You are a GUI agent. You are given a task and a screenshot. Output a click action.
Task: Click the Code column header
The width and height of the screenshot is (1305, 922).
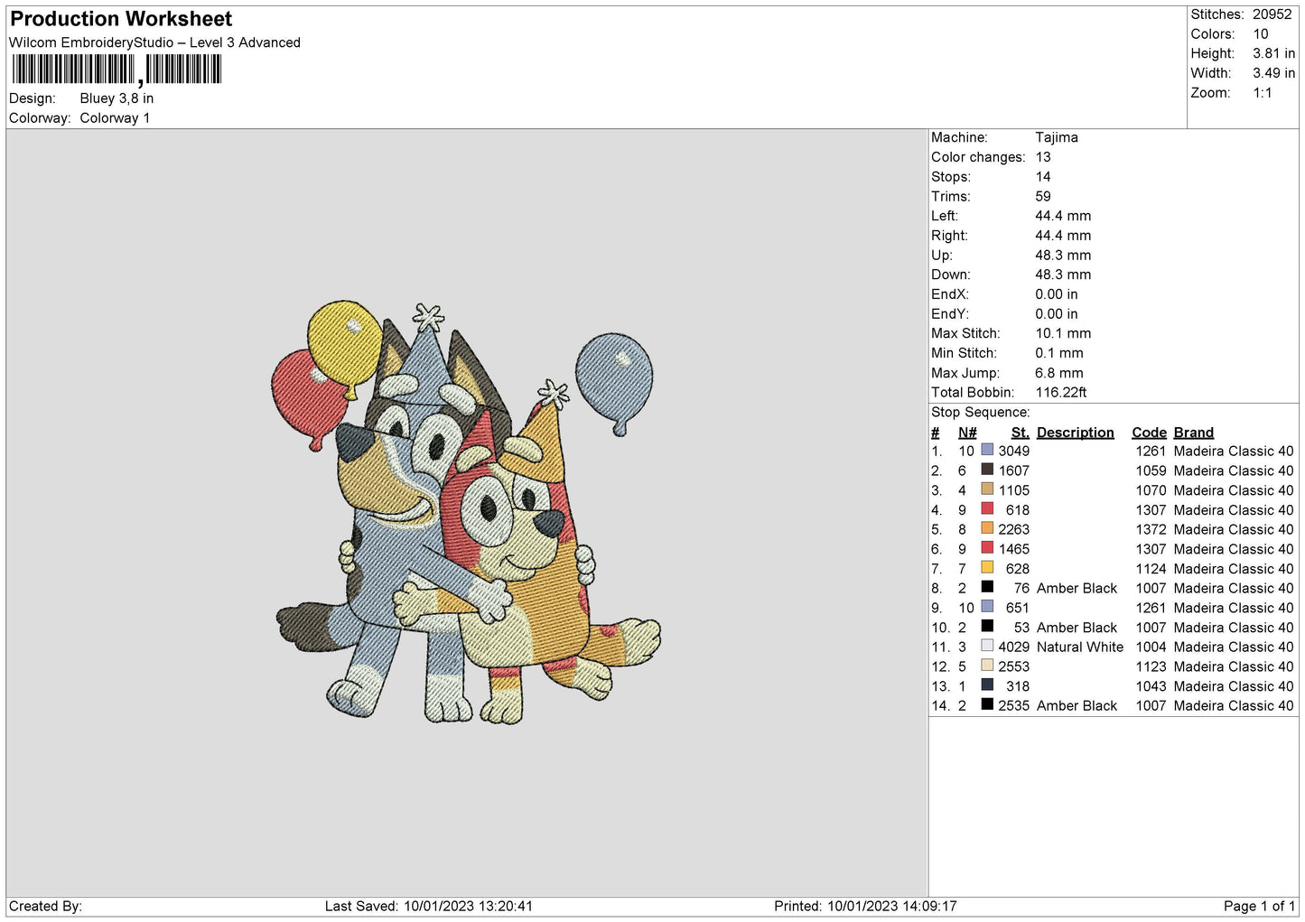point(1149,433)
